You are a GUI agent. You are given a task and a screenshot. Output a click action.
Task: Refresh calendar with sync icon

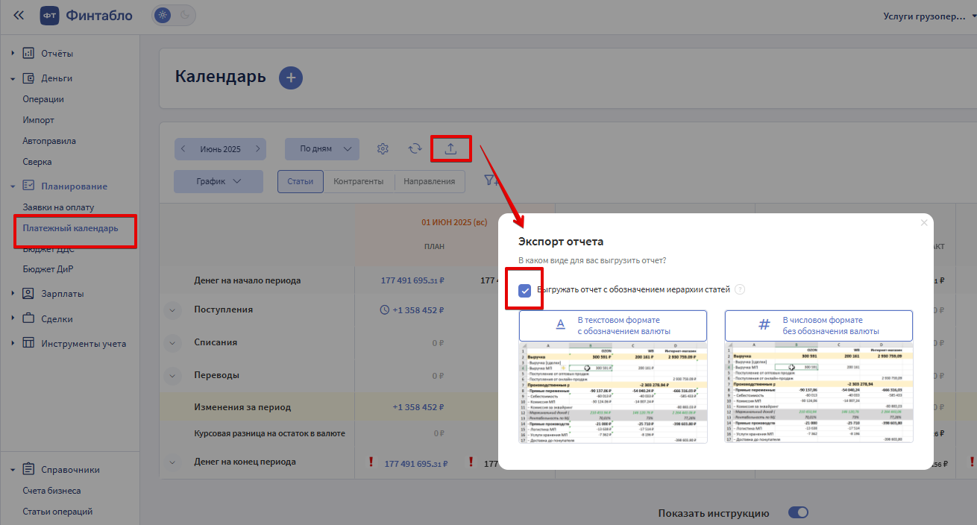click(x=415, y=149)
